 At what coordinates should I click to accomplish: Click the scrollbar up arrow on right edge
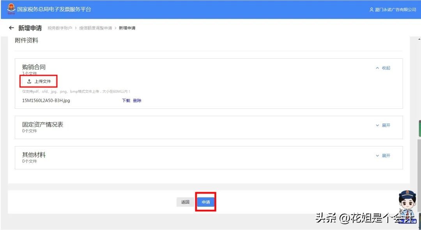(x=418, y=39)
